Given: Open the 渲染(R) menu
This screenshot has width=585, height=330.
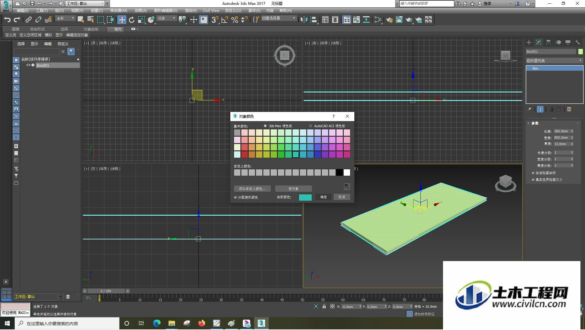Looking at the screenshot, I should coord(191,11).
